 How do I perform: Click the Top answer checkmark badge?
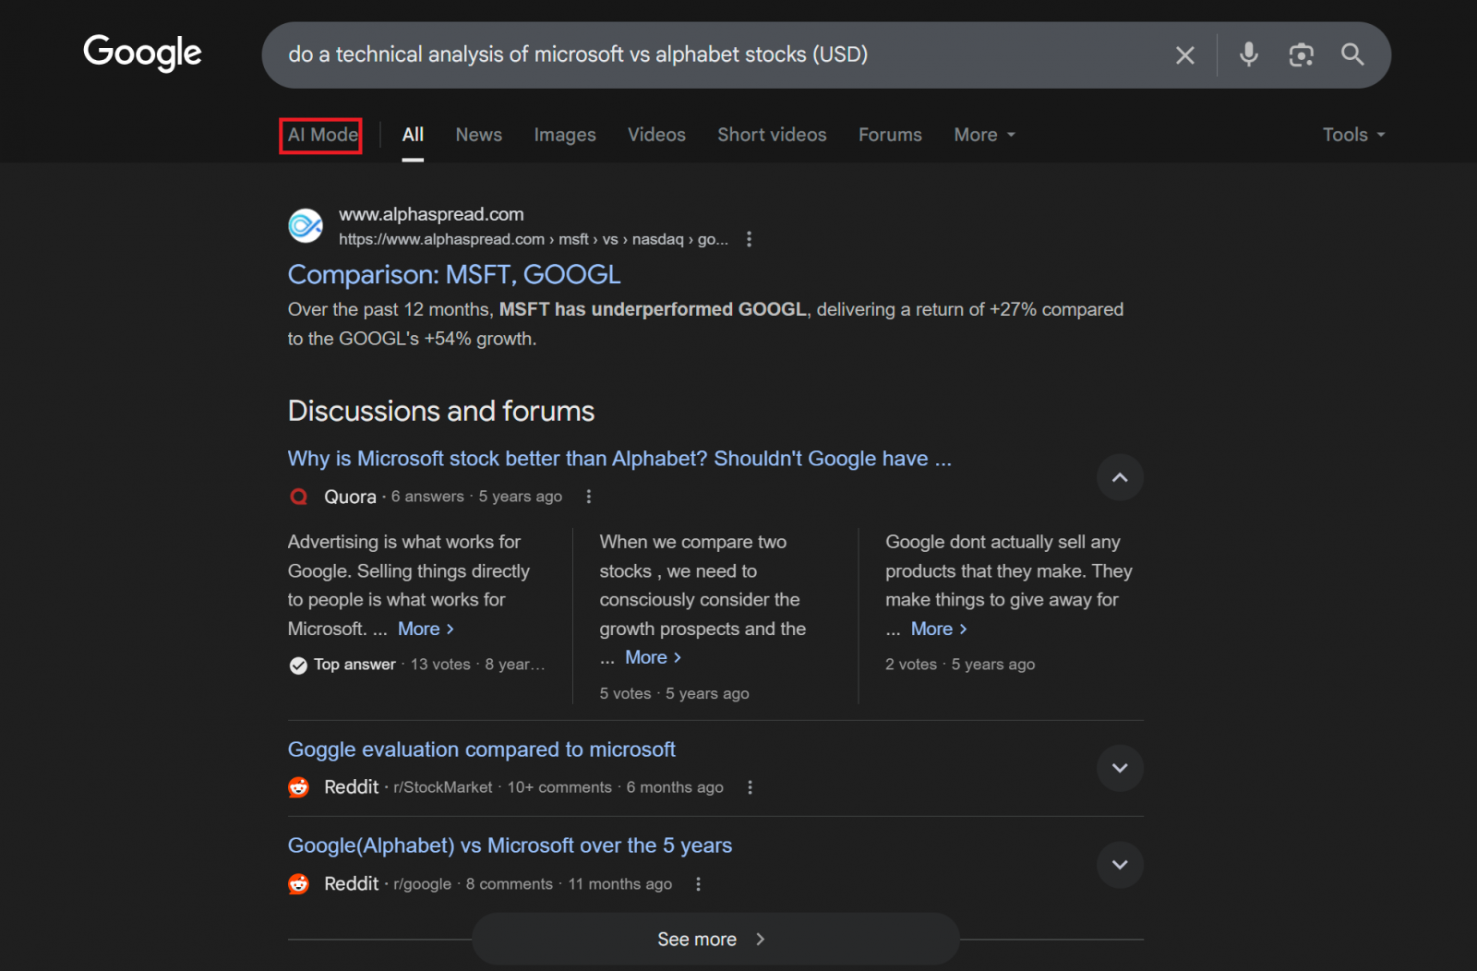(x=297, y=664)
